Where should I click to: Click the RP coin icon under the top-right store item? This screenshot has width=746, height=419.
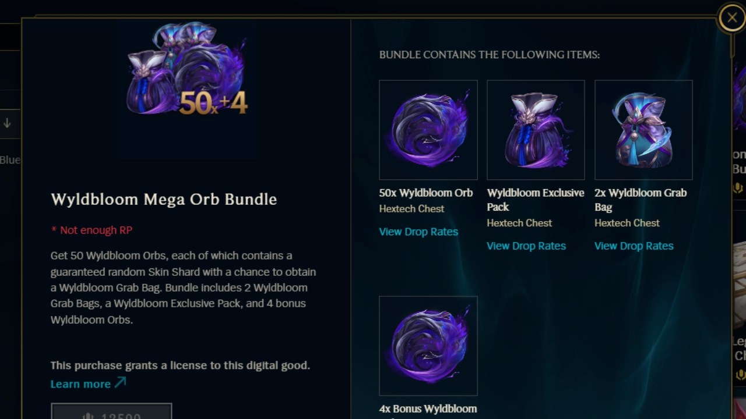click(738, 187)
